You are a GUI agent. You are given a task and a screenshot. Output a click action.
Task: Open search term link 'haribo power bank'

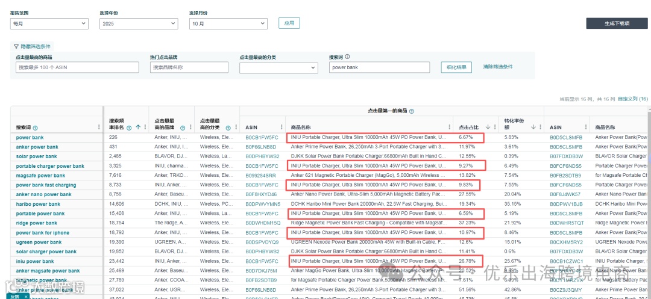coord(38,204)
